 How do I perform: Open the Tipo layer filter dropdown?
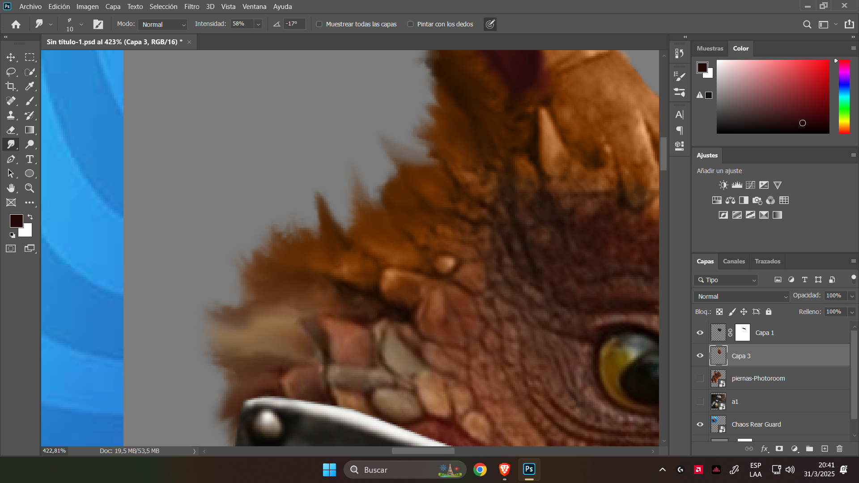726,280
